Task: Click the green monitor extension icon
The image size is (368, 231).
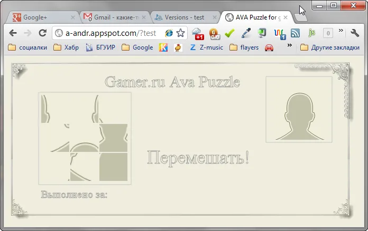Action: [262, 33]
